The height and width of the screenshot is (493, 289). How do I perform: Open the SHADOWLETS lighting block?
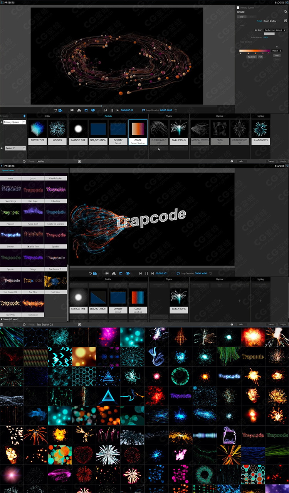(x=260, y=132)
